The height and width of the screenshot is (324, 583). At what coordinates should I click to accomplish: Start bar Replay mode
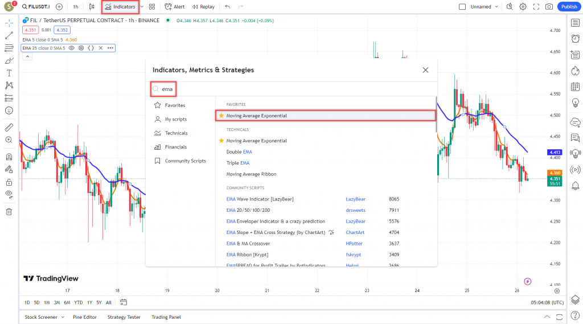pos(203,7)
